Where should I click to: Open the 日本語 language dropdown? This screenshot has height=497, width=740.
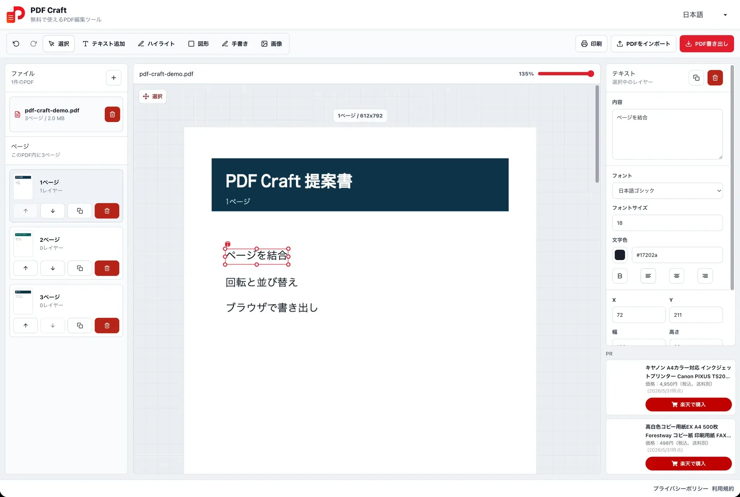[705, 15]
